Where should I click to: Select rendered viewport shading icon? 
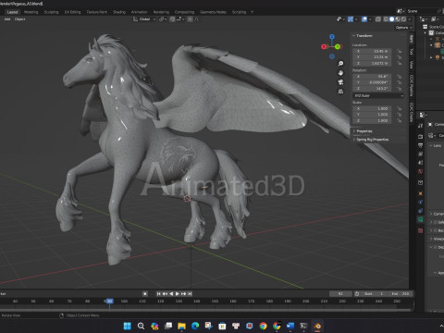(x=403, y=19)
